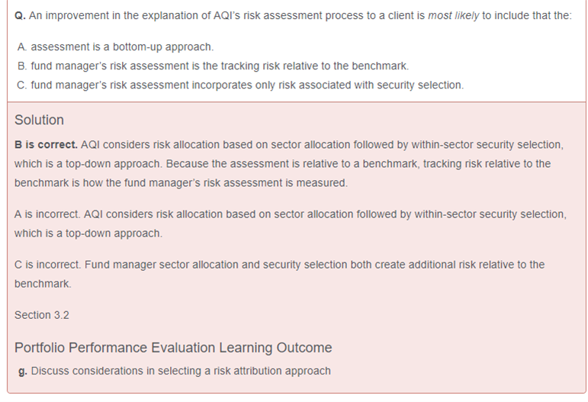This screenshot has width=588, height=402.
Task: Click 'Portfolio Performance Evaluation Learning Outcome' heading
Action: (x=173, y=348)
